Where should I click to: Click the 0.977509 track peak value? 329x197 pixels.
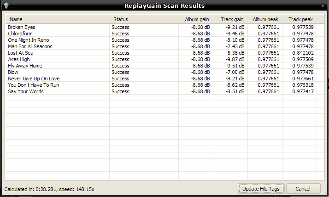303,59
